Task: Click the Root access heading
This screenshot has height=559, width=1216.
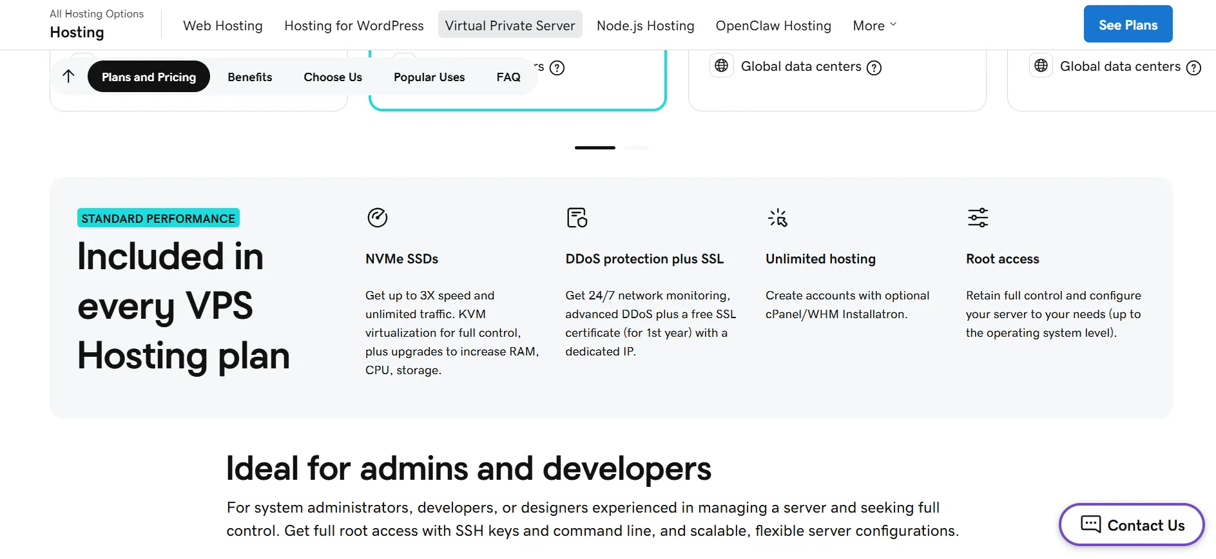Action: [x=1002, y=259]
